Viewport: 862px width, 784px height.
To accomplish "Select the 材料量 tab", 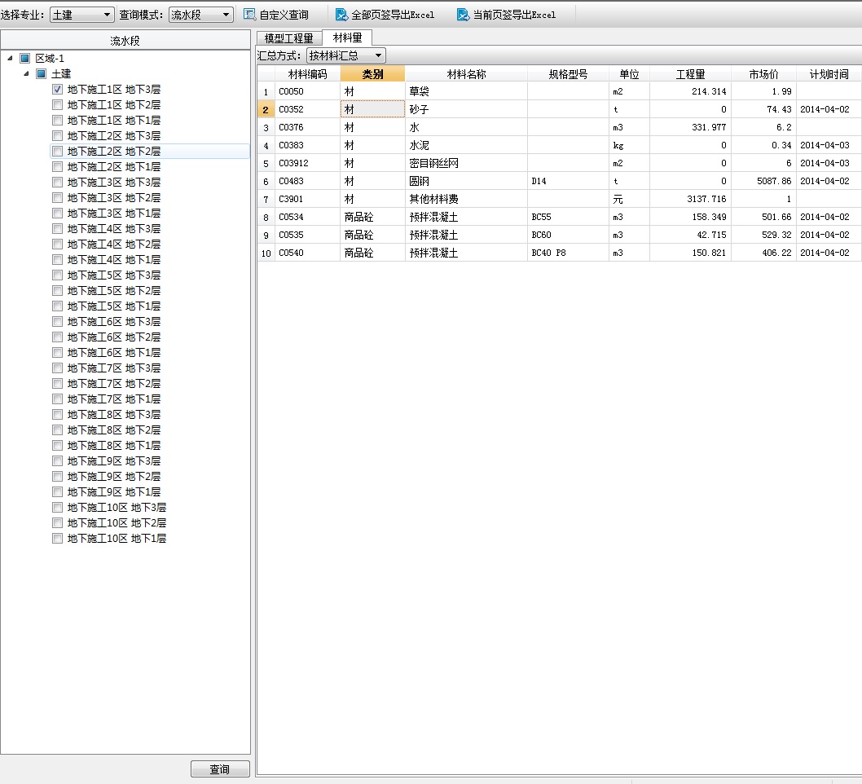I will pyautogui.click(x=348, y=37).
